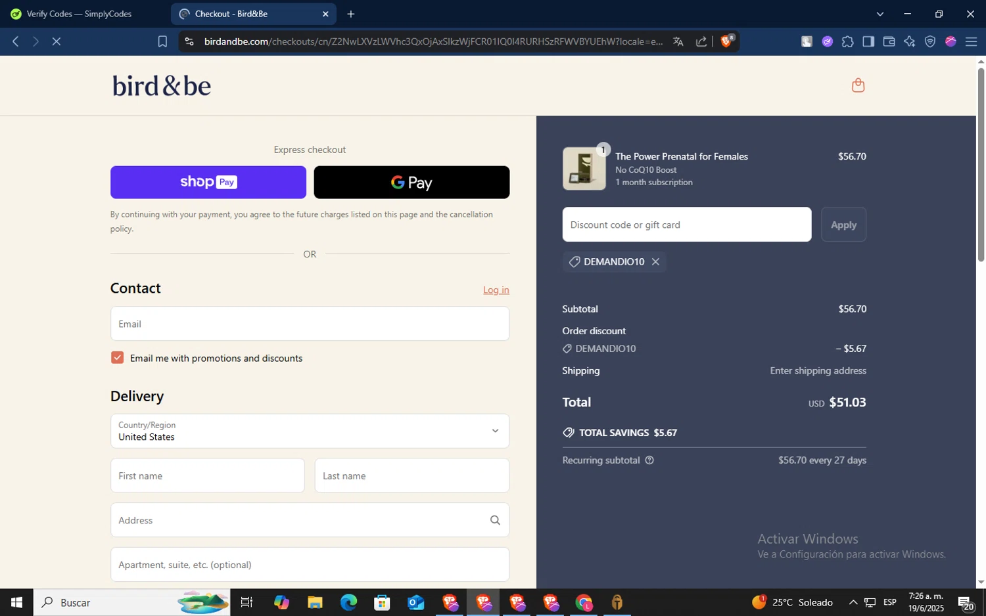Click the Power Prenatal product thumbnail
Screen dimensions: 986x616
584,169
